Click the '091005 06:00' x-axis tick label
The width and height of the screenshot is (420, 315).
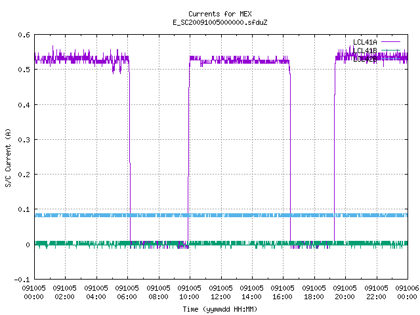[x=127, y=292]
